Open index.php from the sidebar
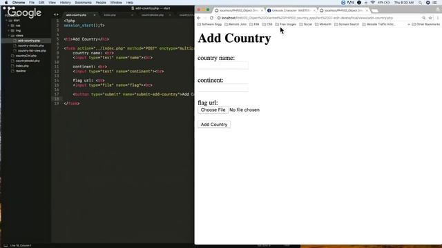The height and width of the screenshot is (248, 442). [x=22, y=66]
